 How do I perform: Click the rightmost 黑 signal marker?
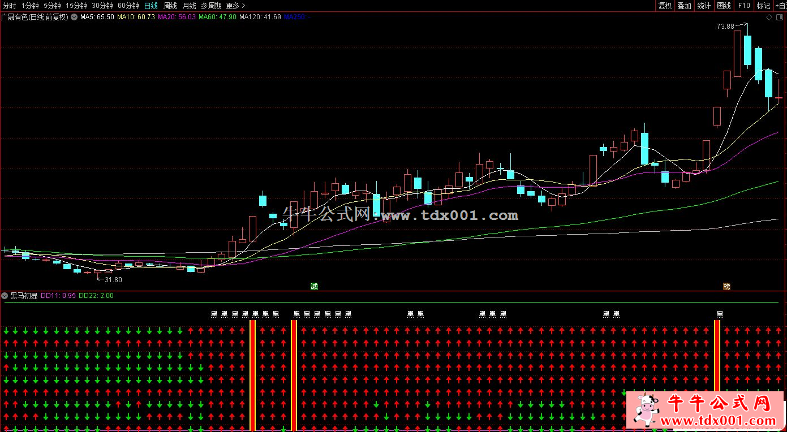(720, 314)
